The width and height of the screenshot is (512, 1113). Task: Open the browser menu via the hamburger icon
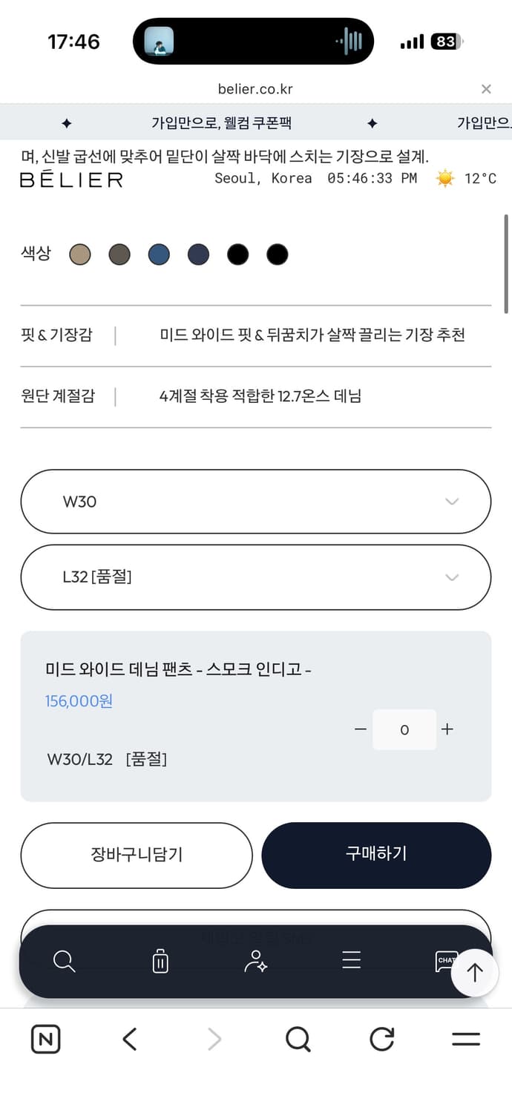point(466,1039)
